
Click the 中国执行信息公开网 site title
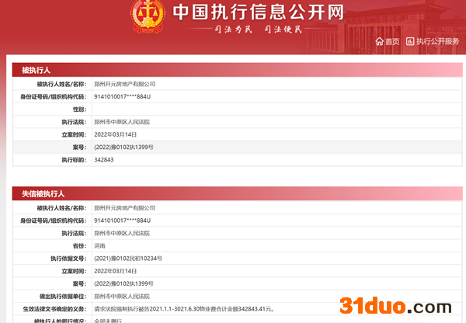[247, 12]
